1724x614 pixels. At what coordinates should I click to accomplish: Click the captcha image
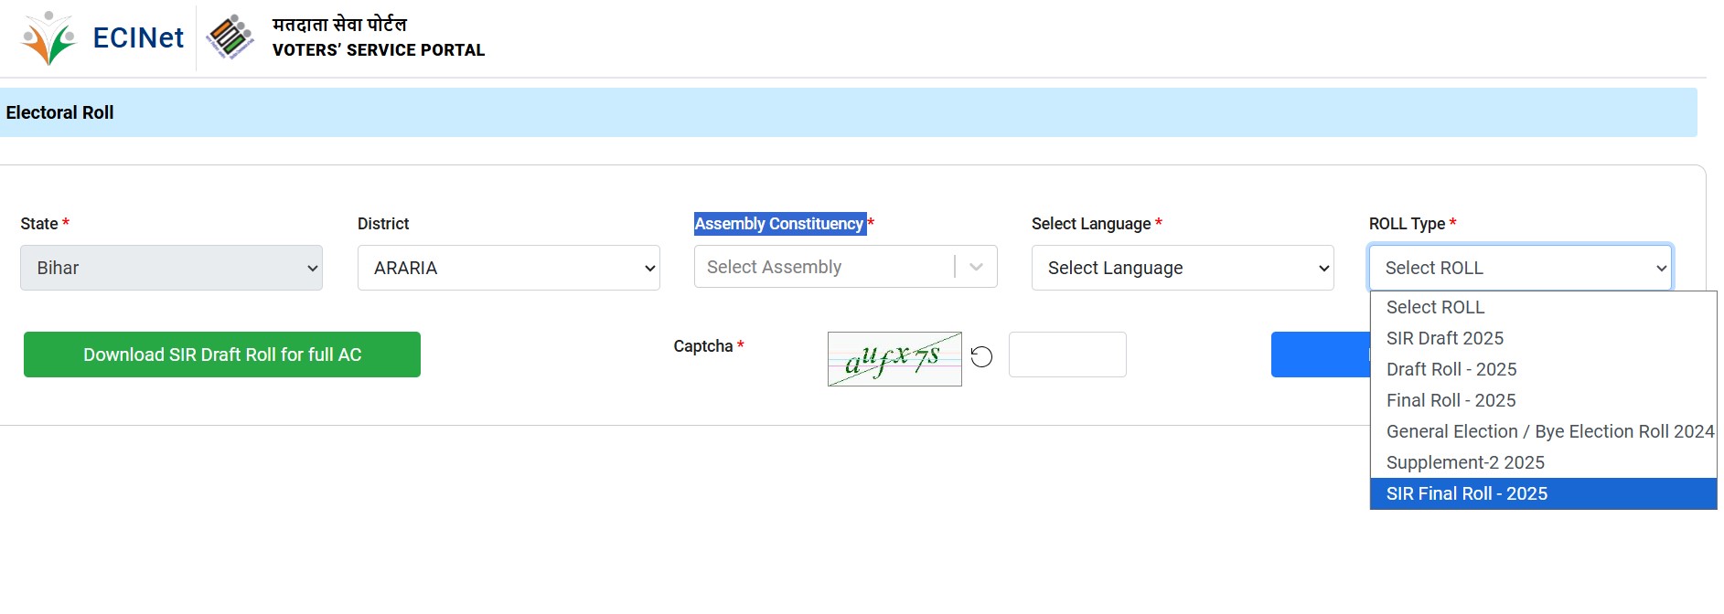tap(894, 359)
